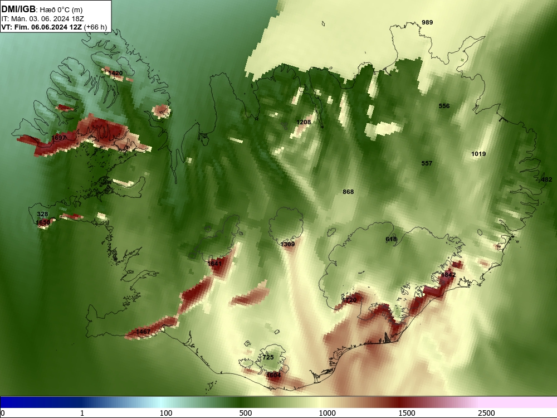
Task: Click the 1420 value in the Westfjords
Action: tap(115, 73)
